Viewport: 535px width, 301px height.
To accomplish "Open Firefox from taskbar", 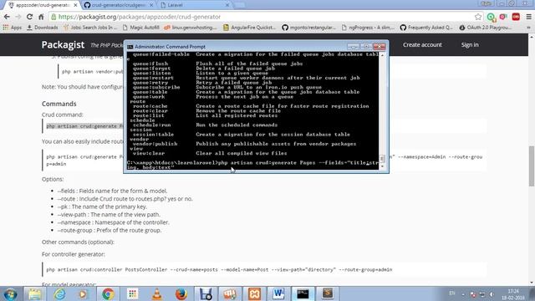I will (x=181, y=293).
